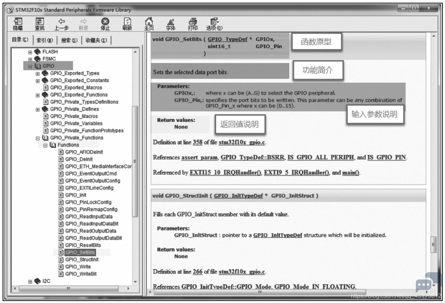Click the FSMC book icon
The height and width of the screenshot is (303, 445).
point(37,59)
